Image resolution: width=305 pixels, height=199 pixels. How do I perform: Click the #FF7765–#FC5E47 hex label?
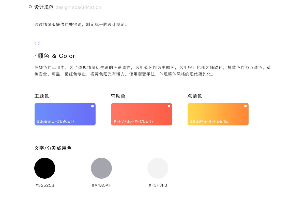(x=134, y=121)
